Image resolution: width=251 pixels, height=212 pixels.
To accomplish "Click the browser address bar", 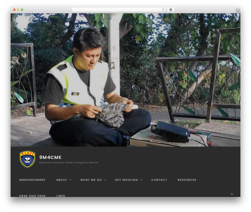I will [119, 10].
